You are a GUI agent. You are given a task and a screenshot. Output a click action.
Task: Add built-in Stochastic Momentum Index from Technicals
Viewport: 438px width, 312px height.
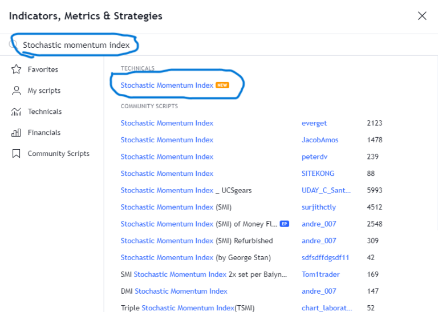click(x=167, y=85)
